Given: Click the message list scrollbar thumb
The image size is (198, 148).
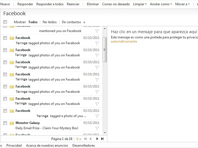Looking at the screenshot, I should click(x=105, y=50).
